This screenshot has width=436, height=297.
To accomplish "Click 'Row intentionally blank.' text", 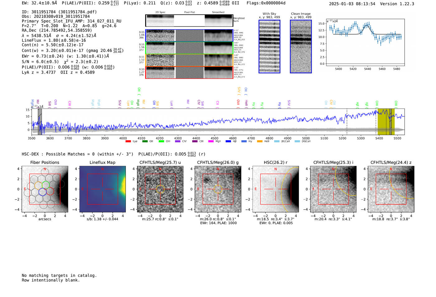I will [51, 280].
